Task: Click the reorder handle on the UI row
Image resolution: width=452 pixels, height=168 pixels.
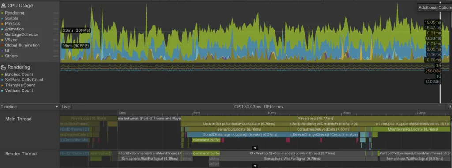Action: pyautogui.click(x=56, y=51)
